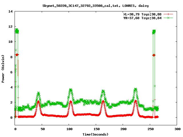
Task: Click the y-axis tick label 8
Action: [x=11, y=57]
